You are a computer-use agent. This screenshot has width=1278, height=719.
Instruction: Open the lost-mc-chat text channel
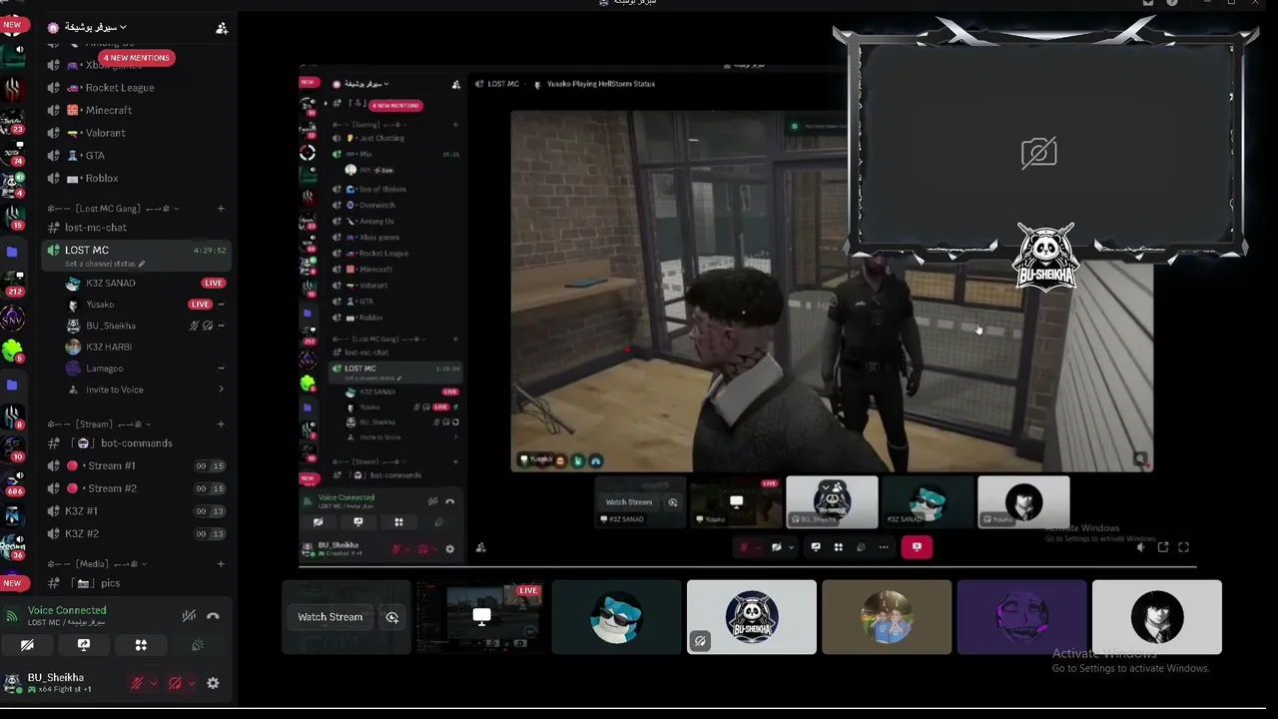click(x=136, y=227)
